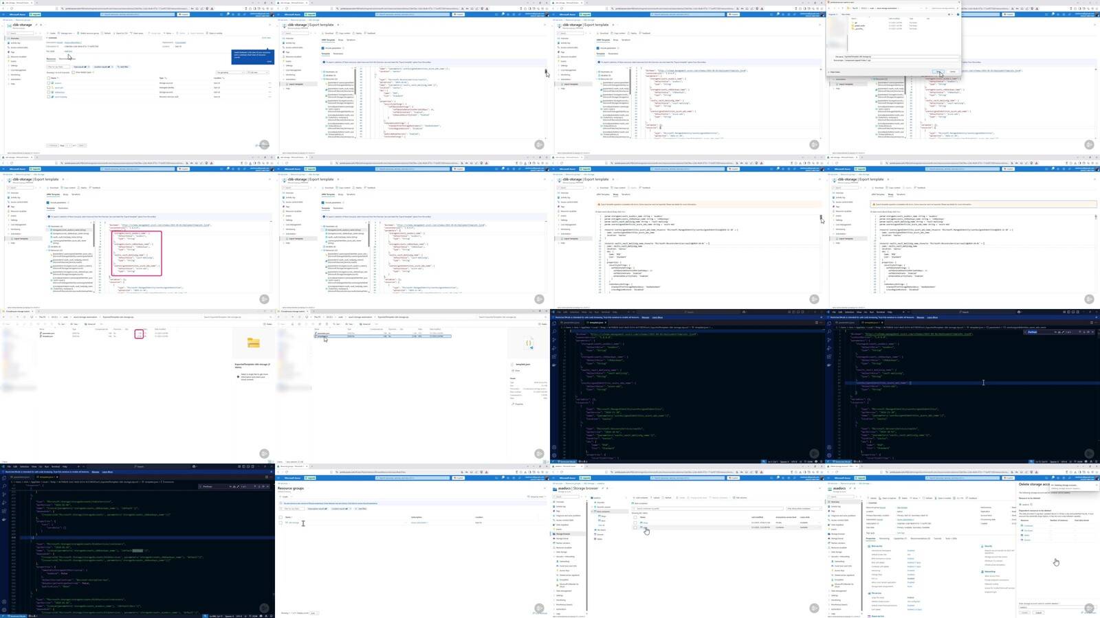Image resolution: width=1100 pixels, height=618 pixels.
Task: Click the folder thumbnail in Explorer preview pane
Action: pos(253,343)
